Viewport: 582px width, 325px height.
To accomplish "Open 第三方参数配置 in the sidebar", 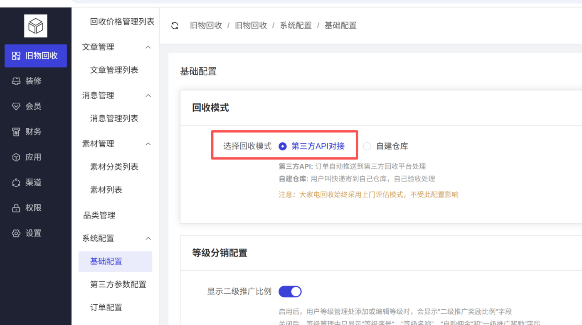I will point(118,284).
